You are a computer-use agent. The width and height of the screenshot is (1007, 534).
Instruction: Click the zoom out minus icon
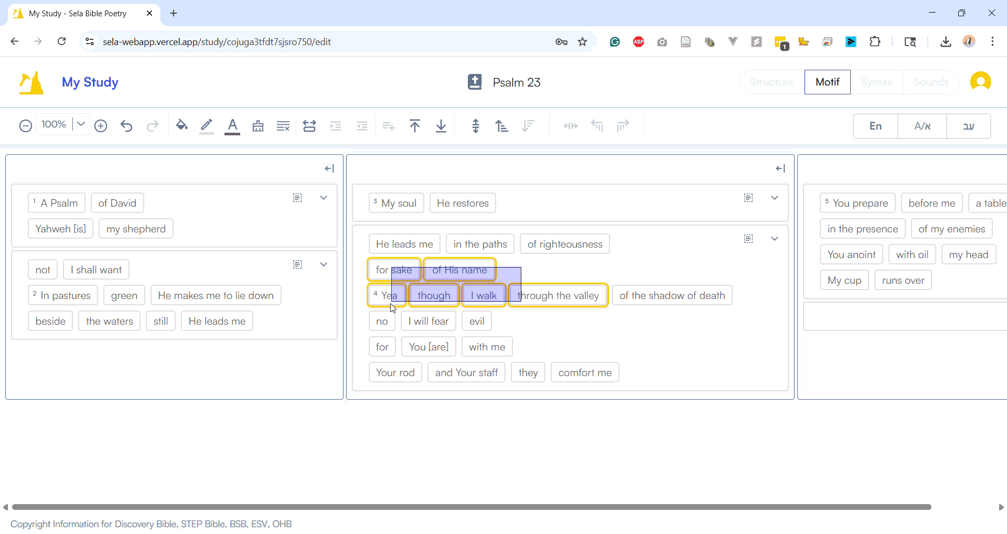click(x=25, y=126)
